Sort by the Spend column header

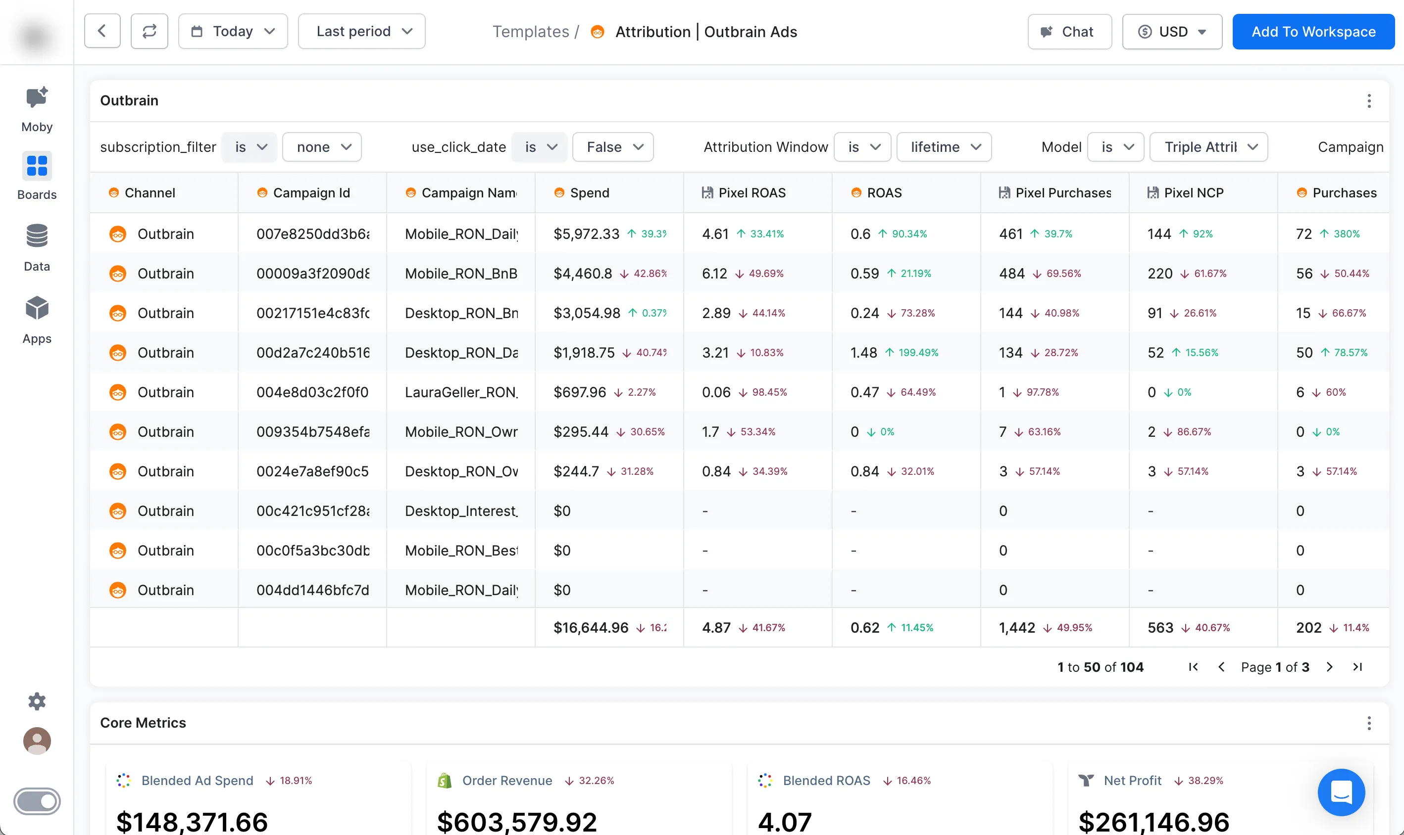[589, 193]
